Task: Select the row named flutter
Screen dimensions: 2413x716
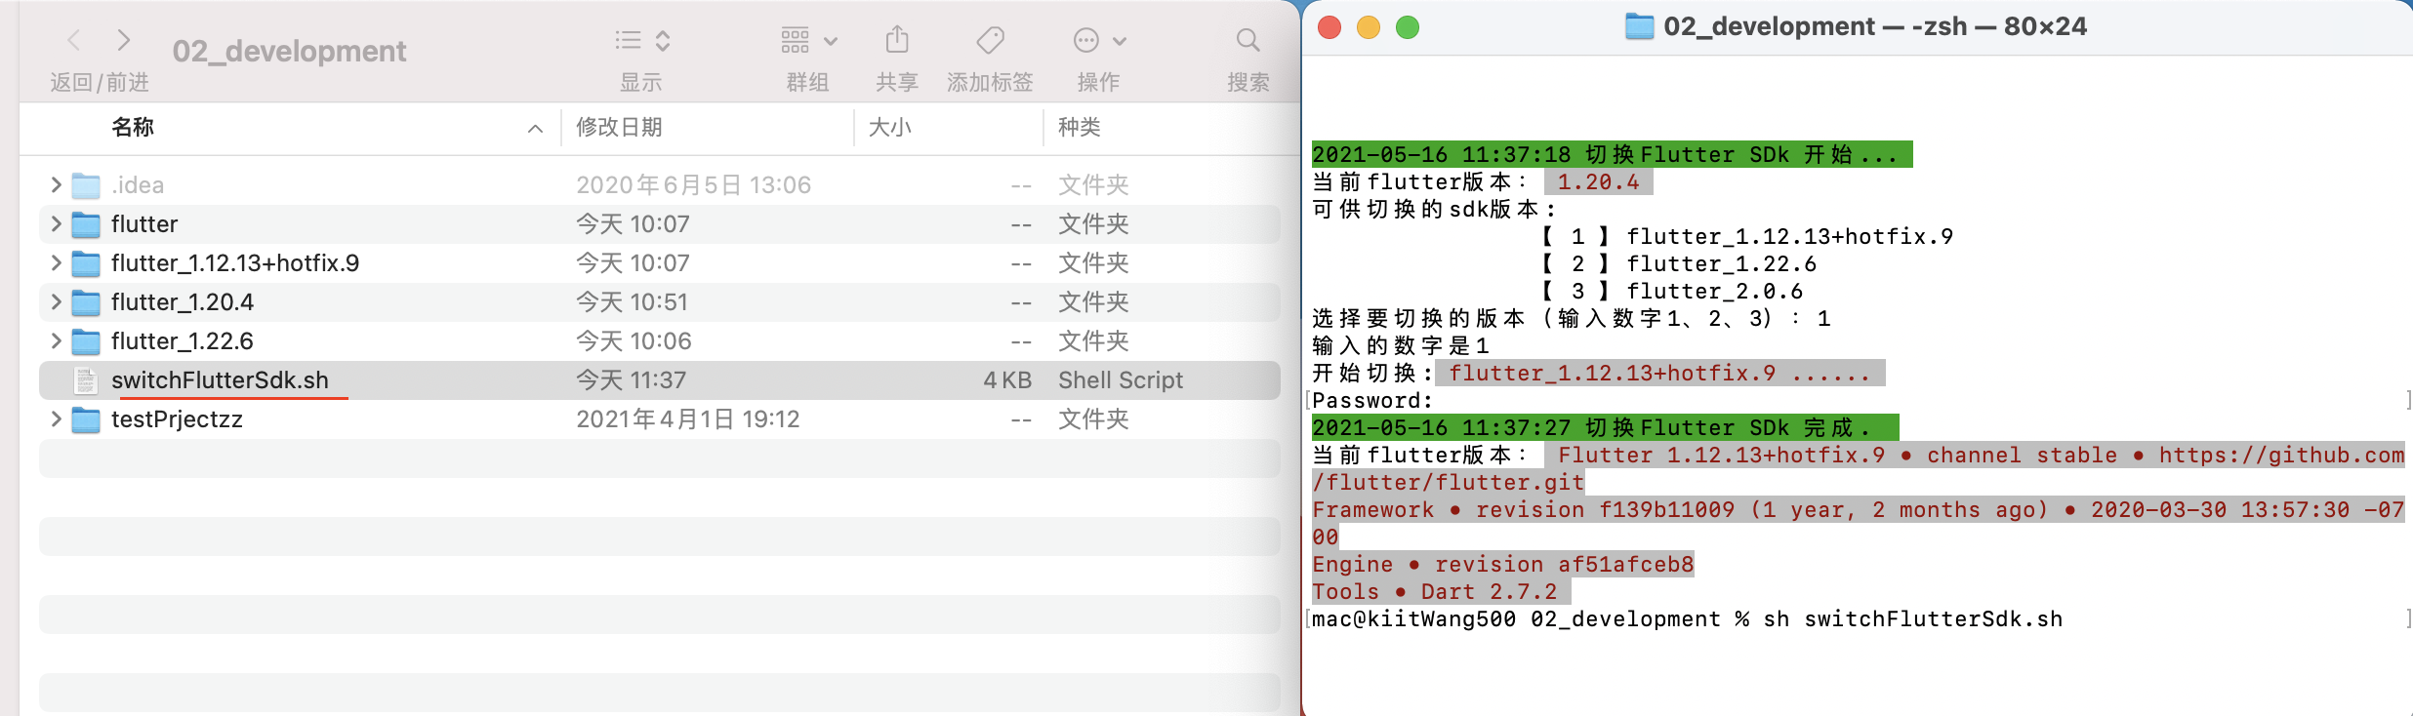Action: click(144, 223)
